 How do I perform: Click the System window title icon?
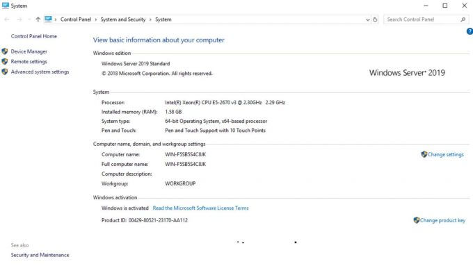tap(6, 6)
